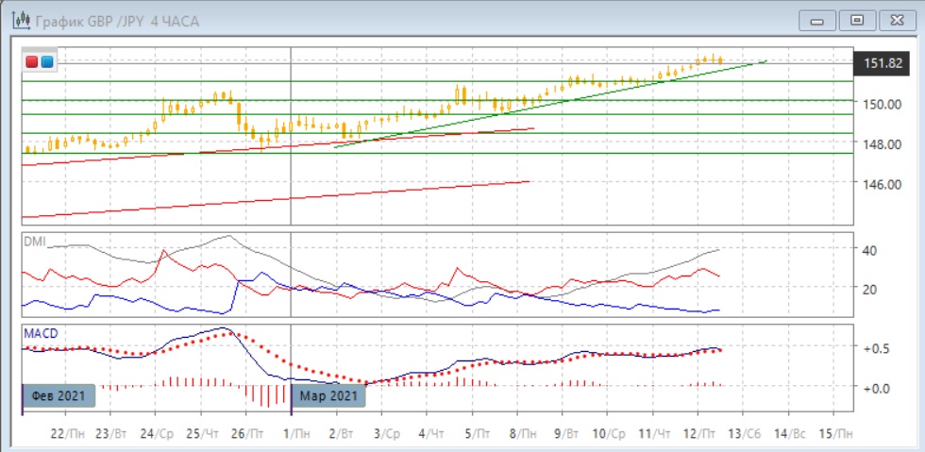Click the Мар 2021 month marker
The image size is (925, 452).
[328, 395]
